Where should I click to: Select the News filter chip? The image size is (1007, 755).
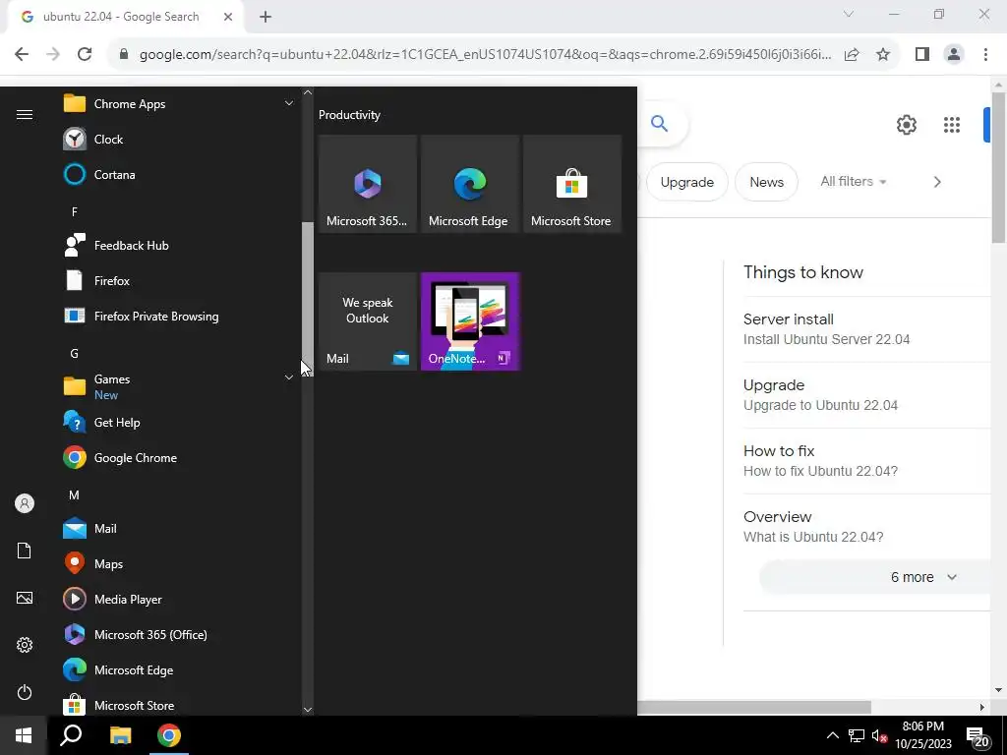766,182
